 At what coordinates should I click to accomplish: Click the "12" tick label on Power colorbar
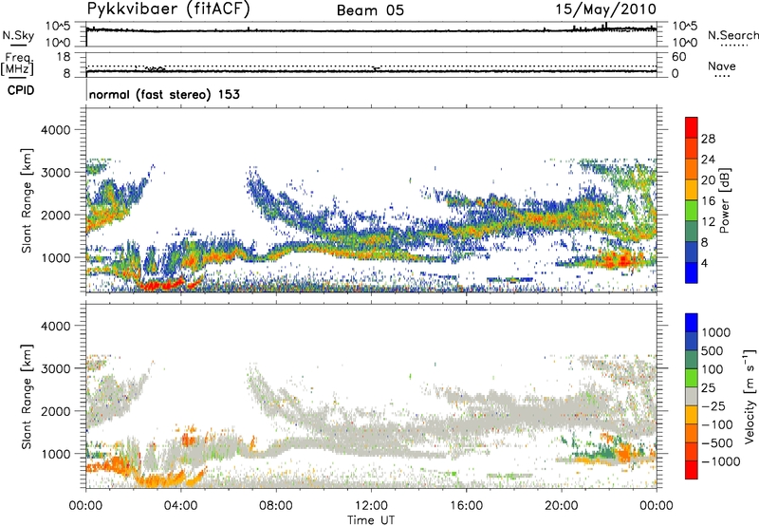[x=708, y=222]
